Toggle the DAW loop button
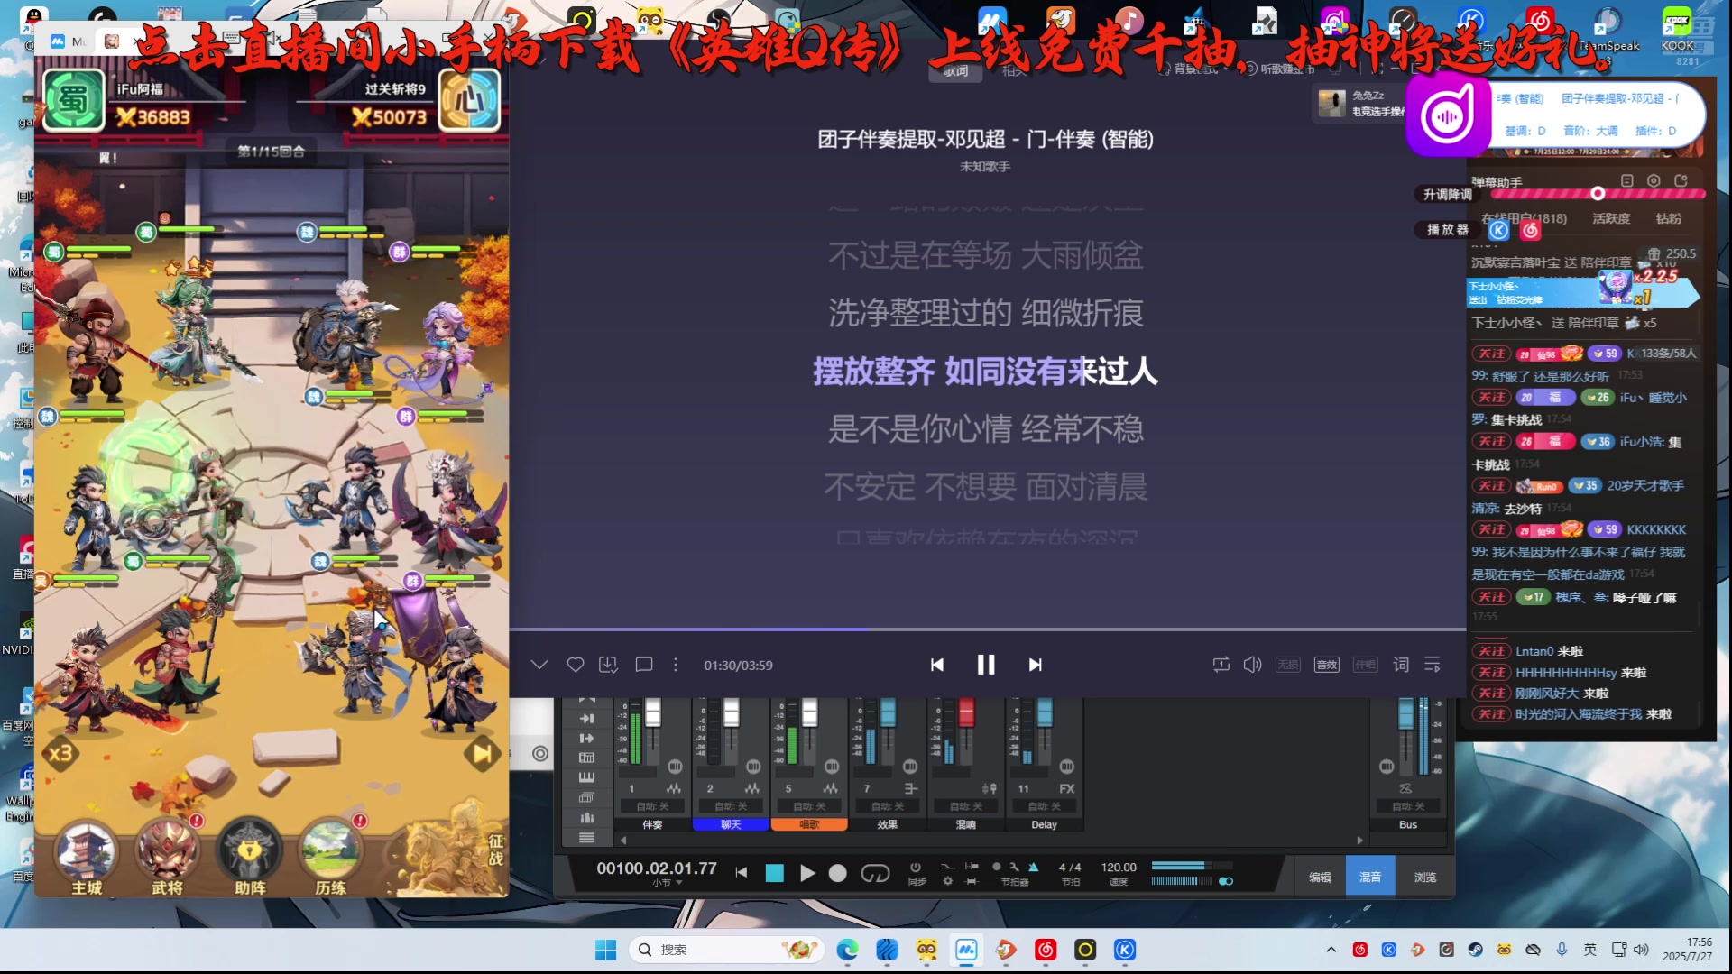This screenshot has height=974, width=1732. (875, 873)
